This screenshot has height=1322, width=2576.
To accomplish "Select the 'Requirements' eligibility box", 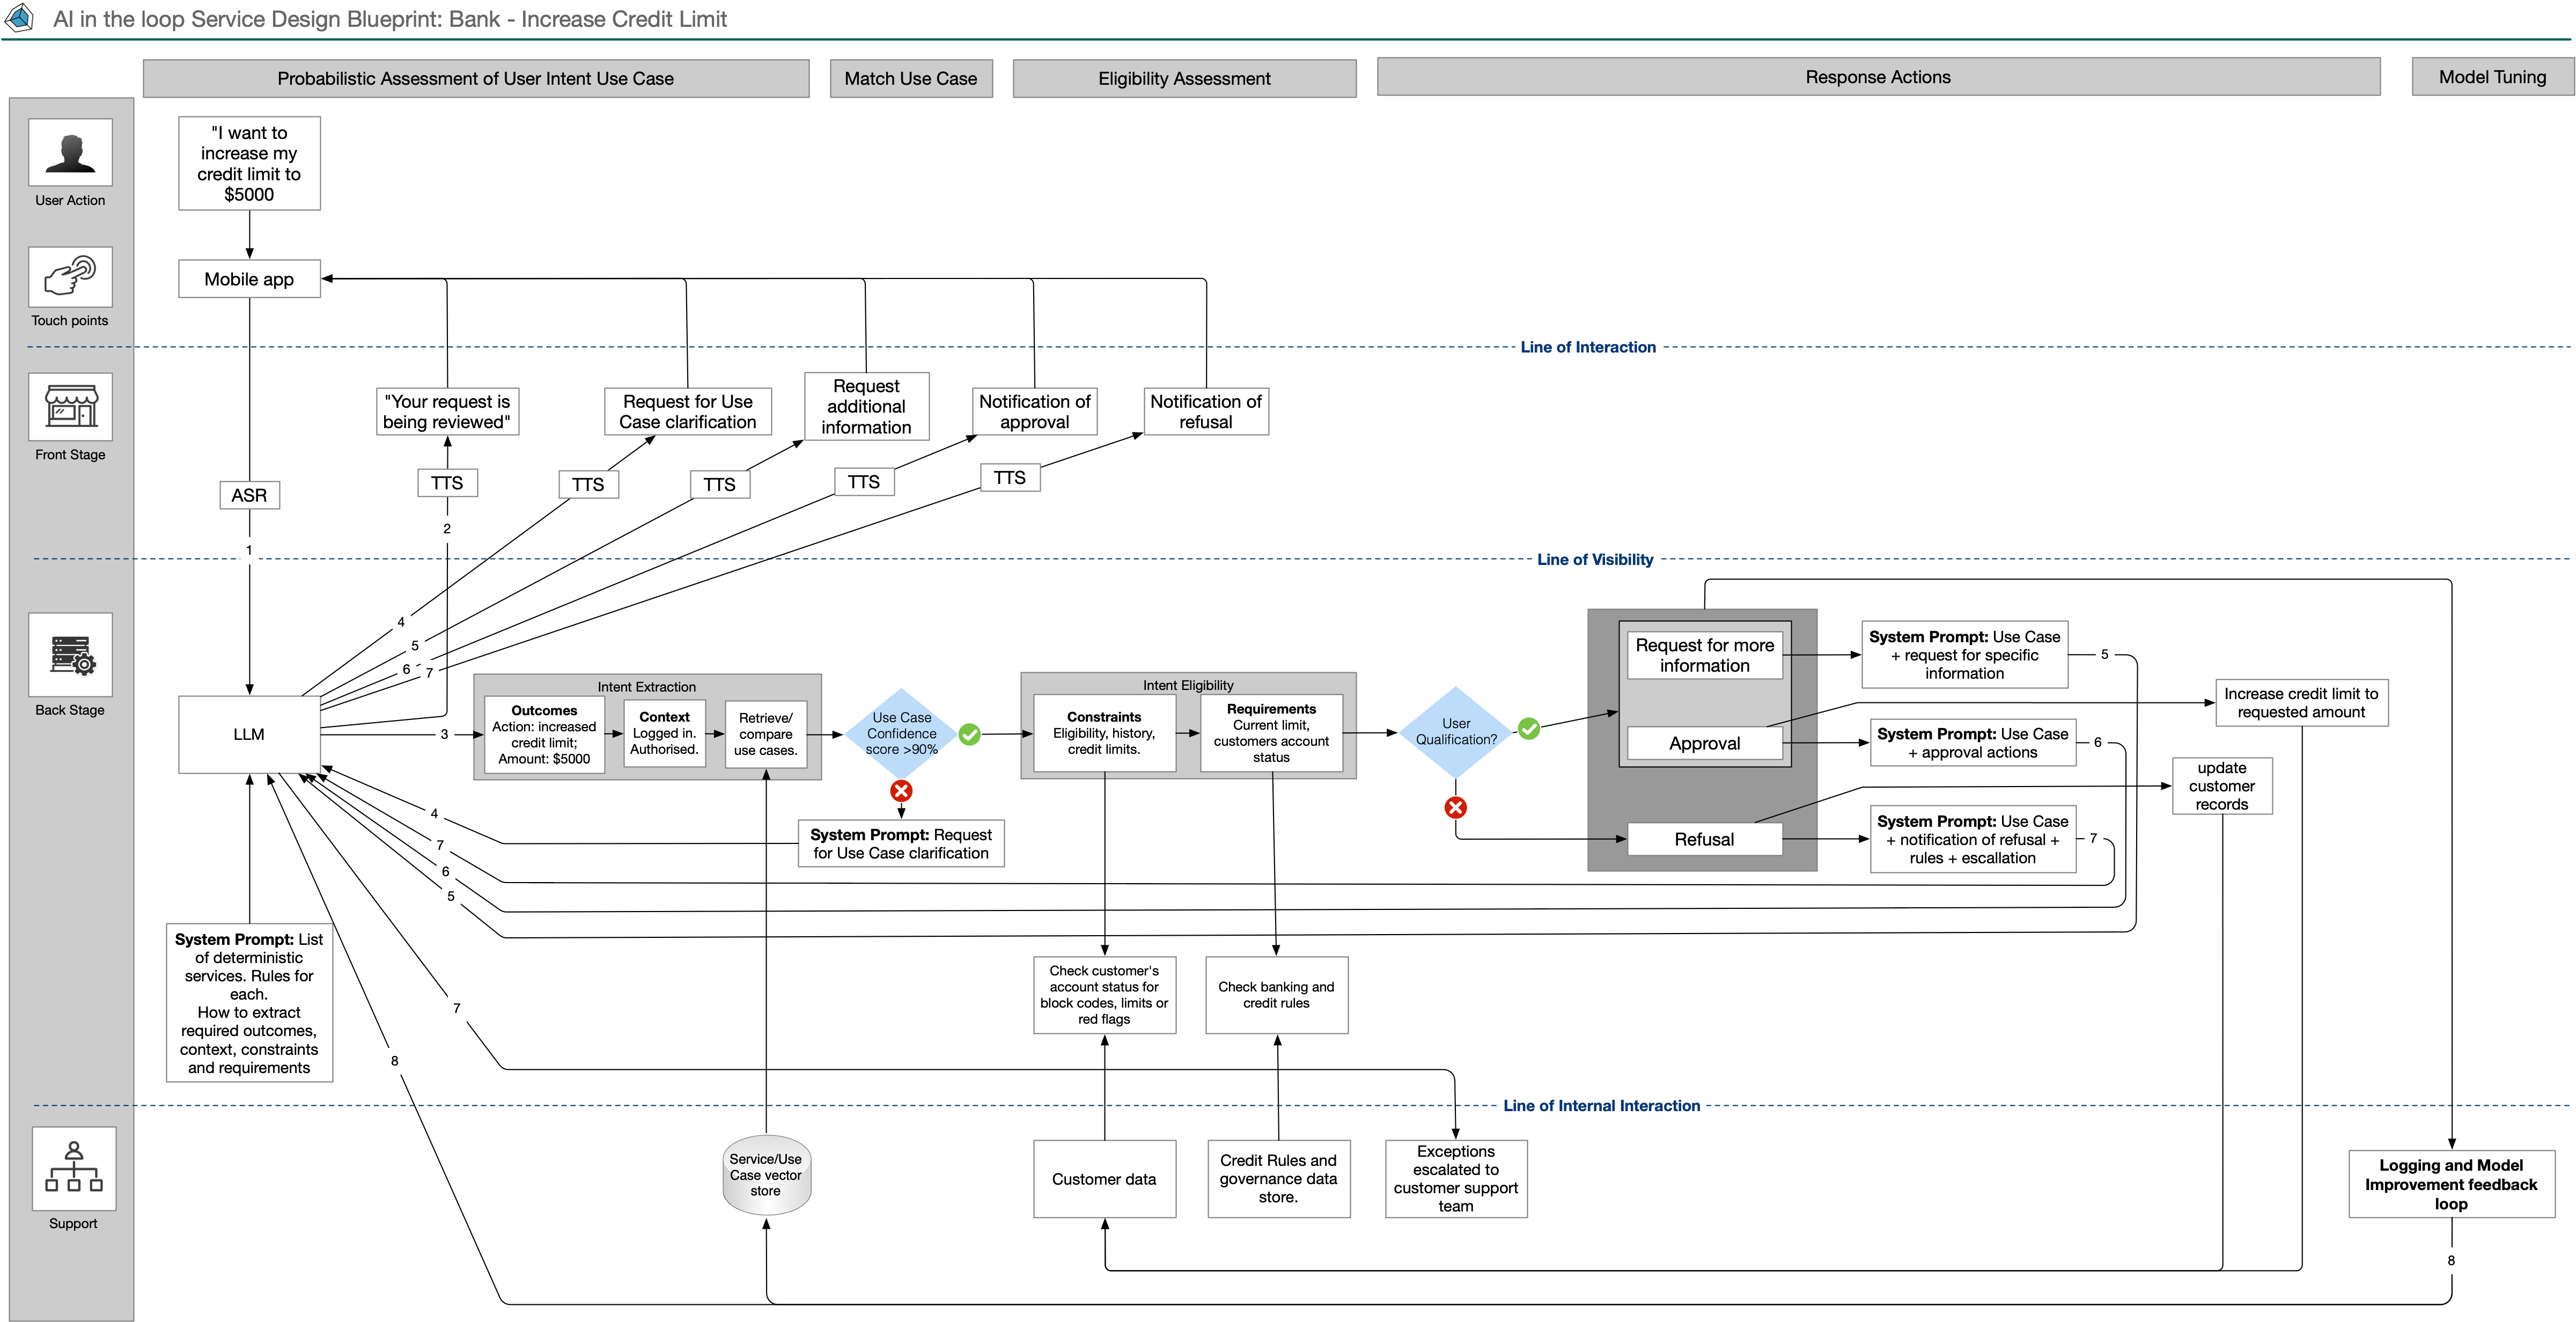I will pos(1272,733).
